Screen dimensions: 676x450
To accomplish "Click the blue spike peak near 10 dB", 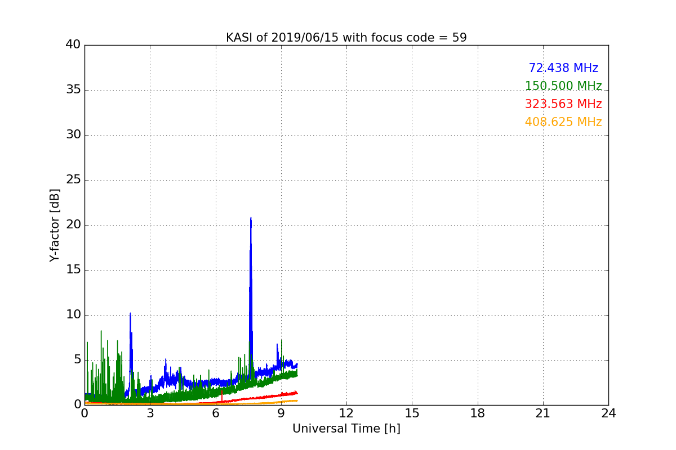I will pos(130,314).
